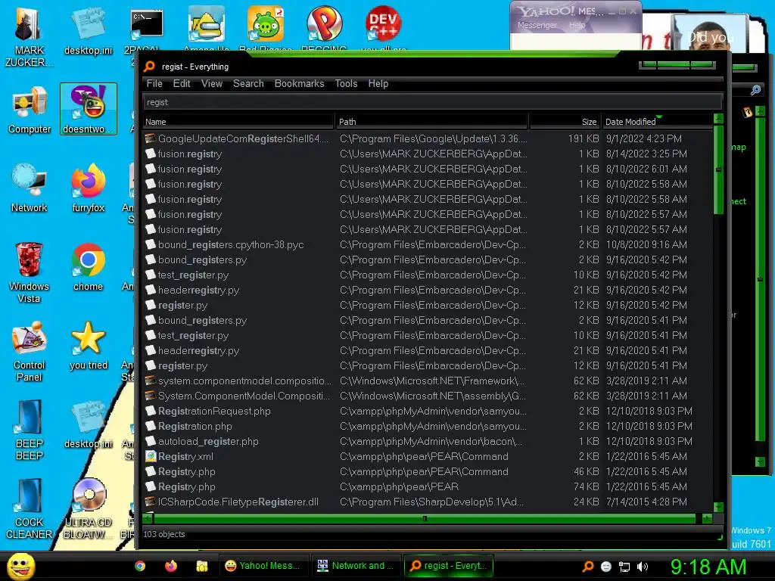Screen dimensions: 775x581
Task: Select Registry.xml file
Action: coord(428,456)
